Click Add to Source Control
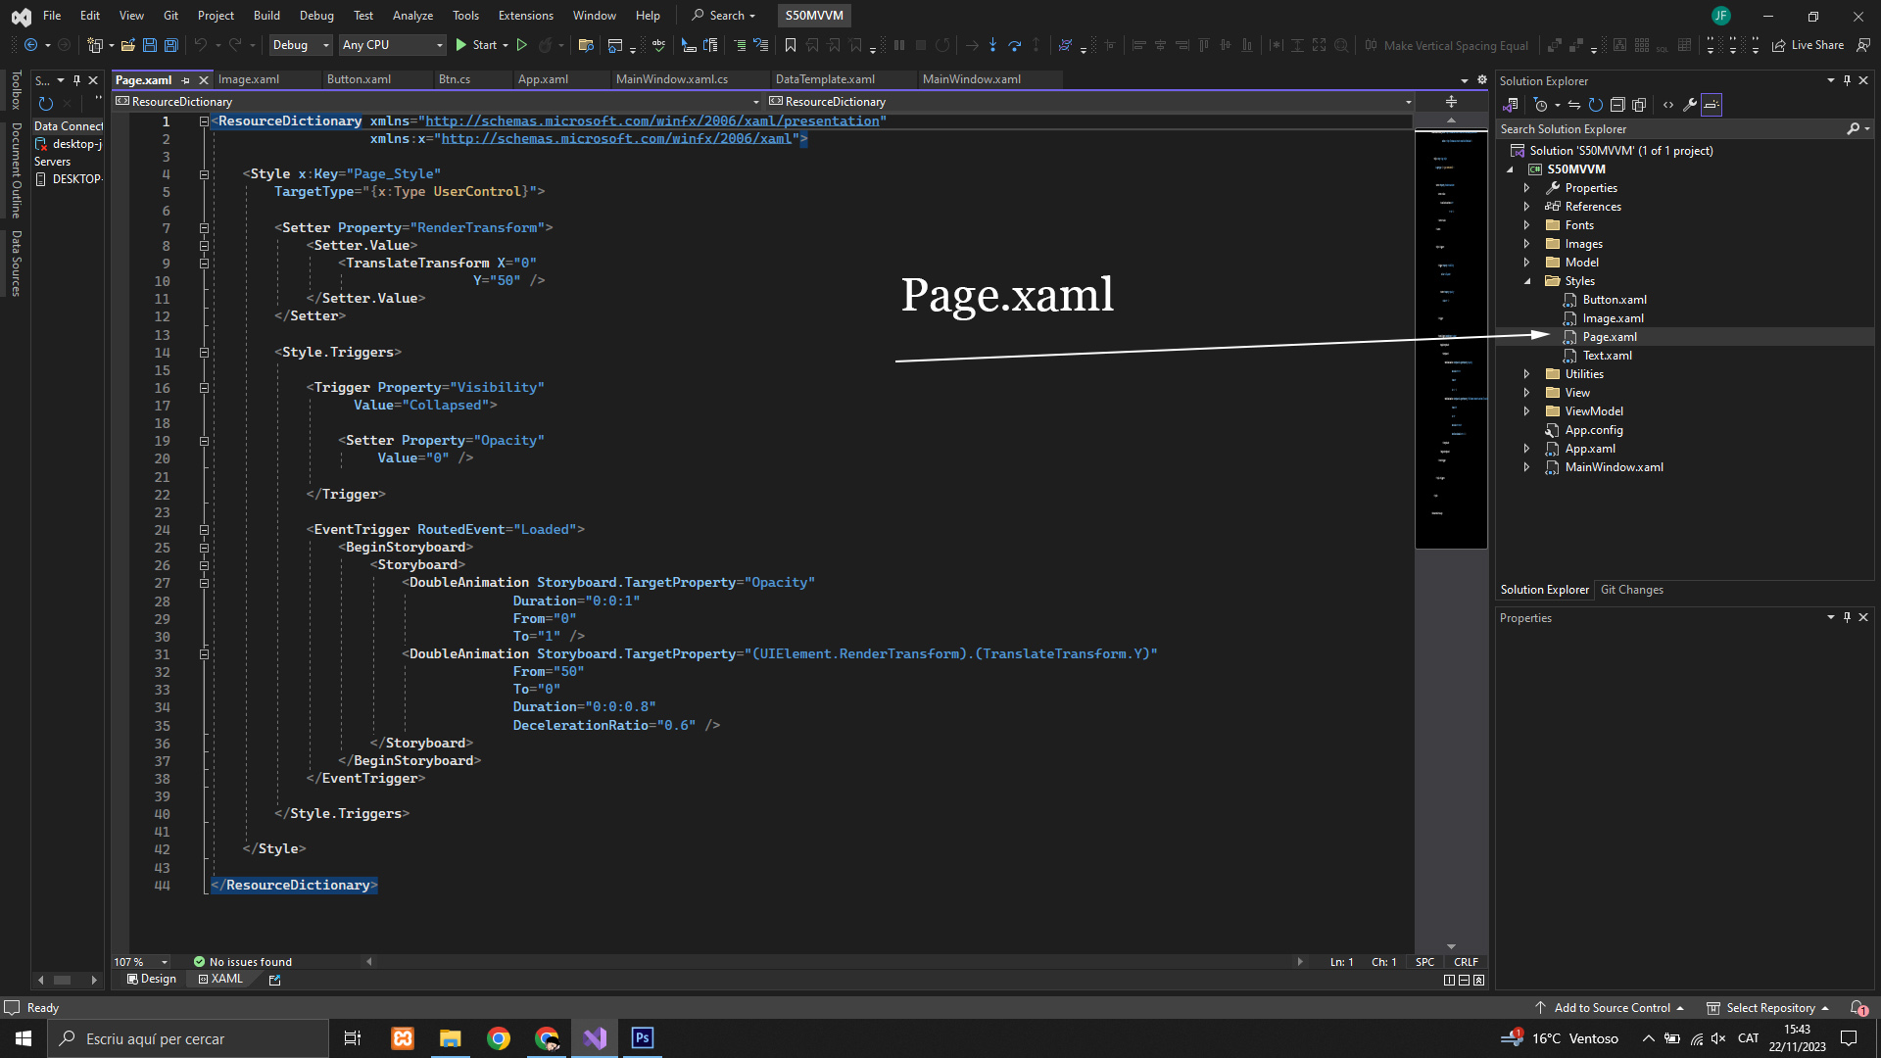Image resolution: width=1881 pixels, height=1058 pixels. [1612, 1008]
